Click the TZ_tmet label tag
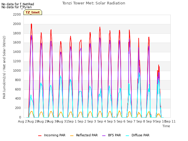 click(33, 12)
